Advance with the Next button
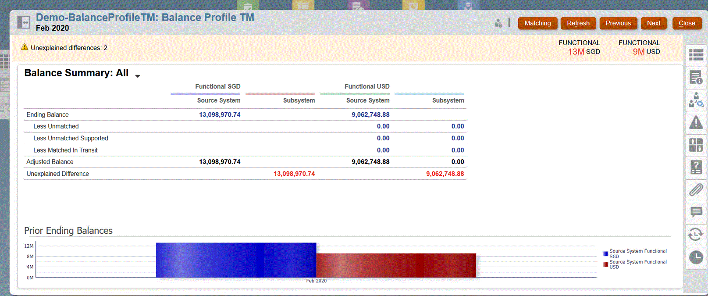This screenshot has width=708, height=296. click(653, 23)
